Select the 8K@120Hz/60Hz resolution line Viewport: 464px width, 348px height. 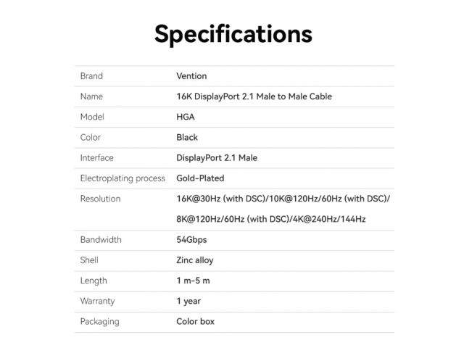(x=271, y=219)
